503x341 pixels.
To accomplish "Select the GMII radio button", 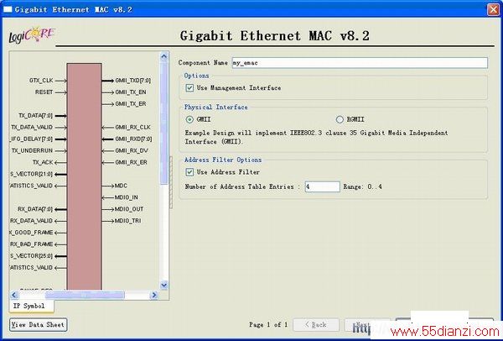I will click(x=189, y=119).
